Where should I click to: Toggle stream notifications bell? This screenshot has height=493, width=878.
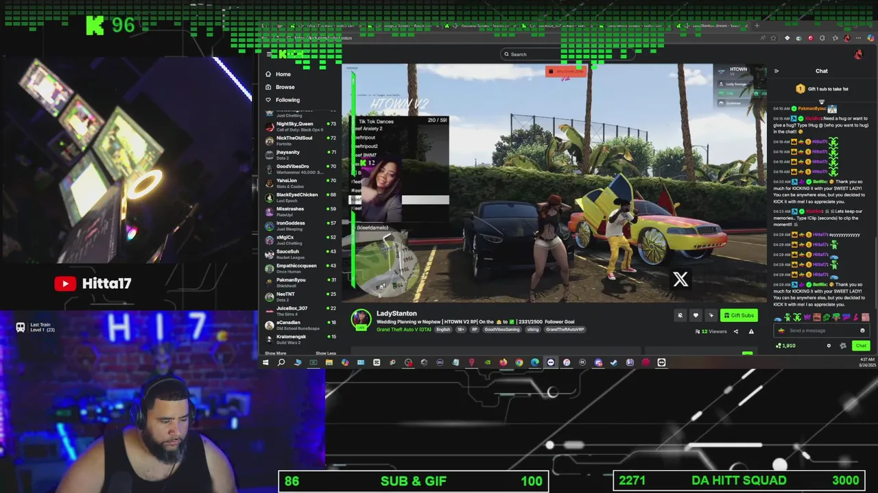click(x=680, y=316)
